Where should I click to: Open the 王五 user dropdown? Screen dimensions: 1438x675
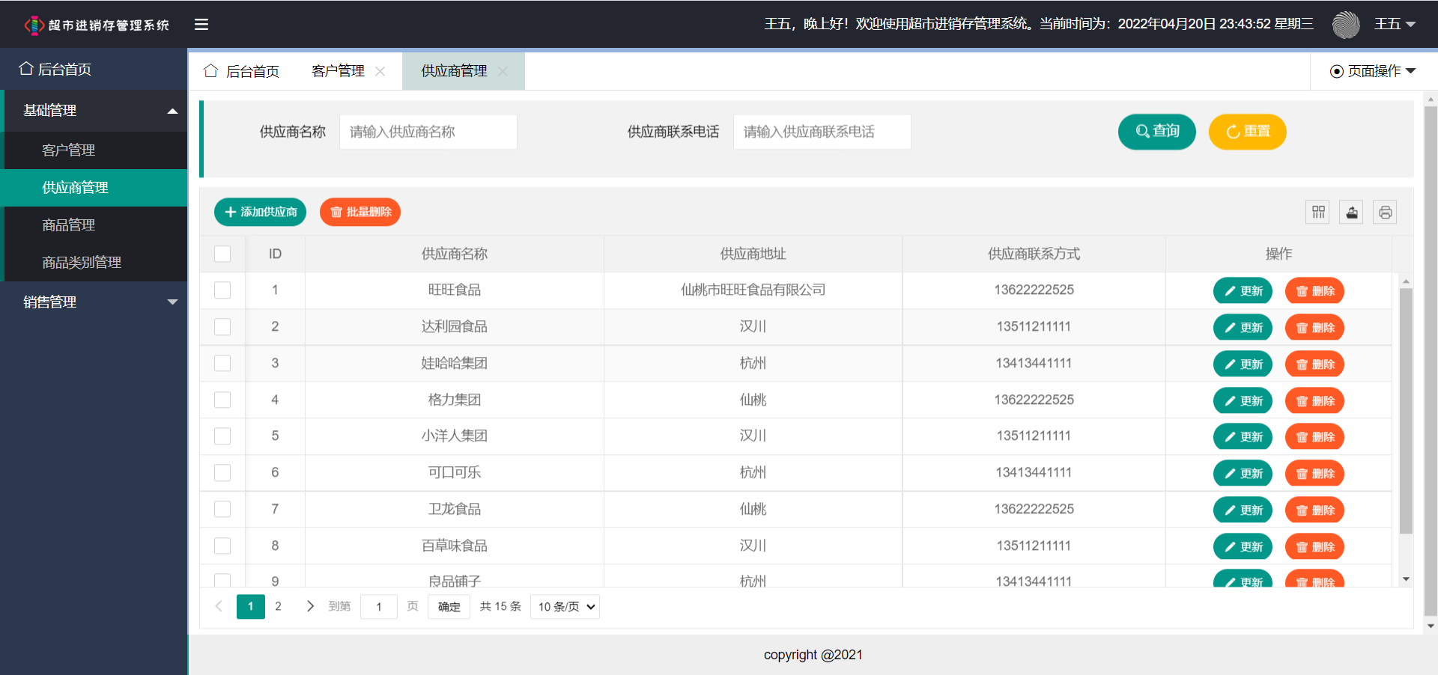coord(1395,24)
